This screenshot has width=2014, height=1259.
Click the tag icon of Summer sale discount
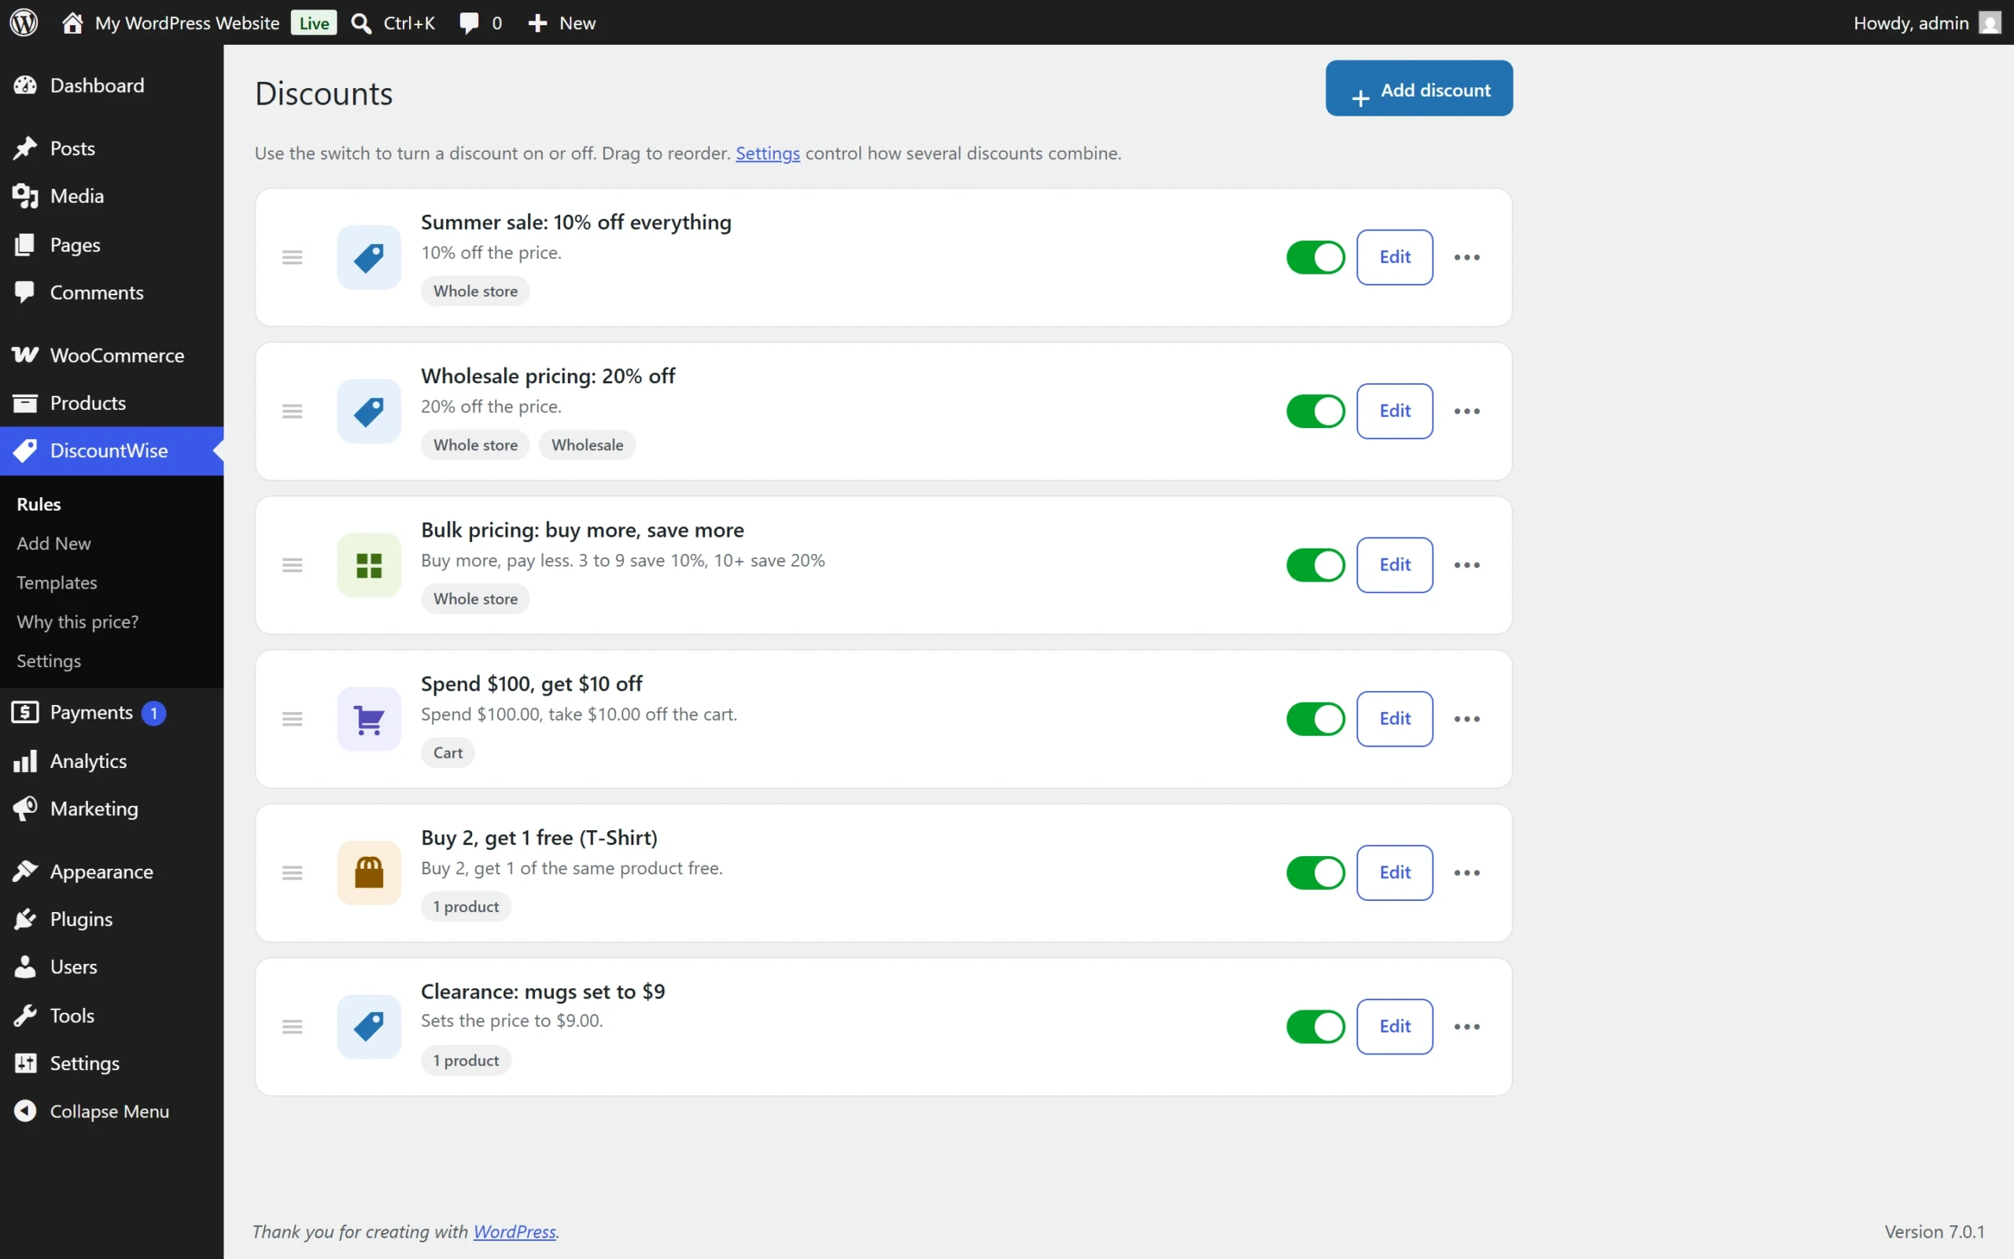[x=369, y=257]
